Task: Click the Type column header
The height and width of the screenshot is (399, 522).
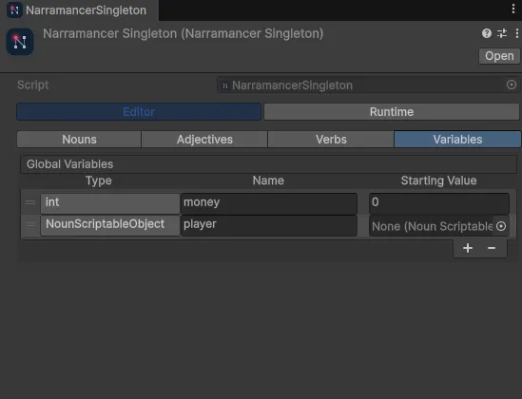Action: coord(99,180)
